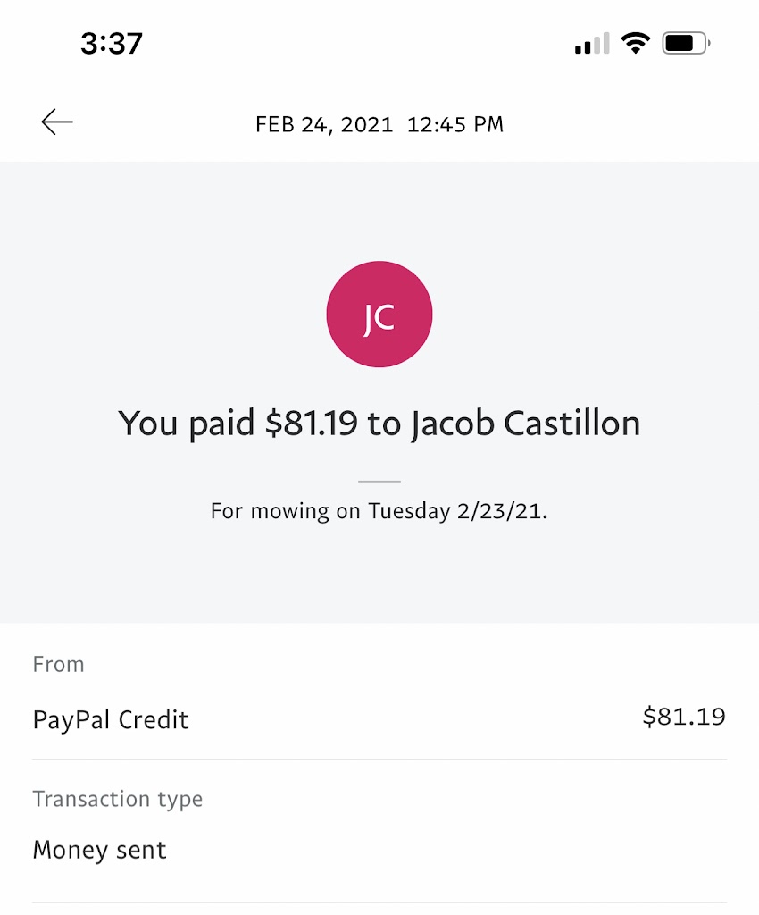Tap the divider line below Money sent
The height and width of the screenshot is (915, 759).
tap(379, 902)
